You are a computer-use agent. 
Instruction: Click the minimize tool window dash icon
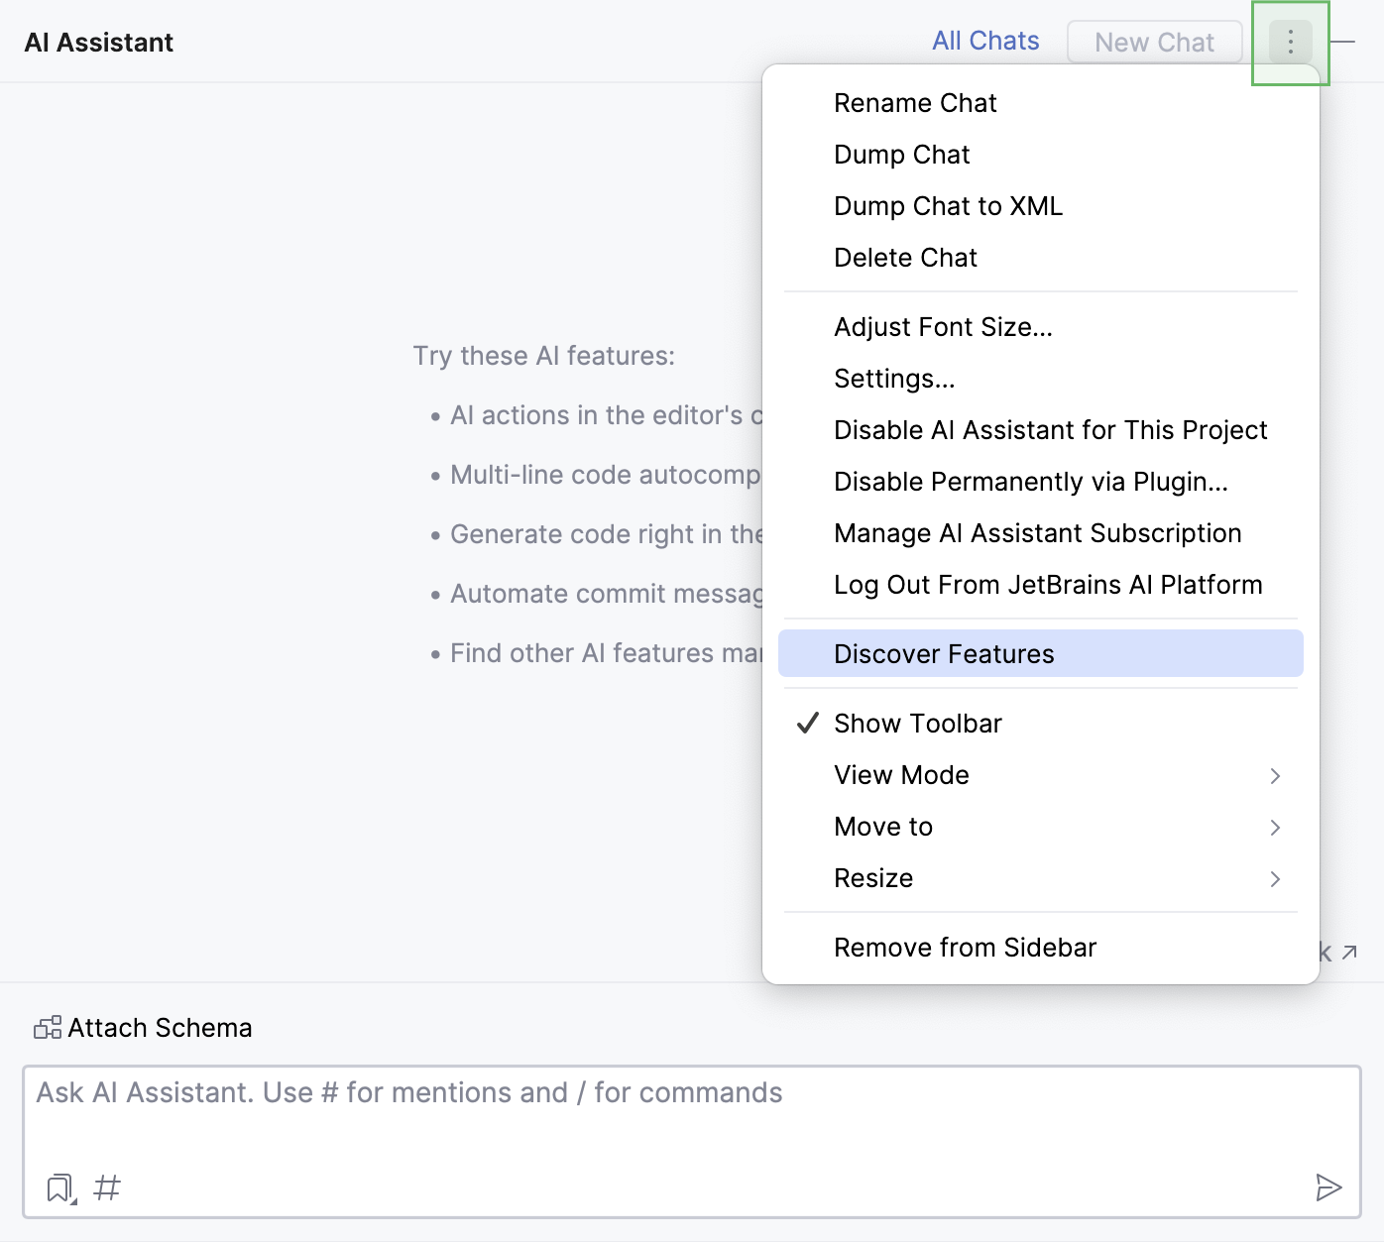coord(1342,42)
